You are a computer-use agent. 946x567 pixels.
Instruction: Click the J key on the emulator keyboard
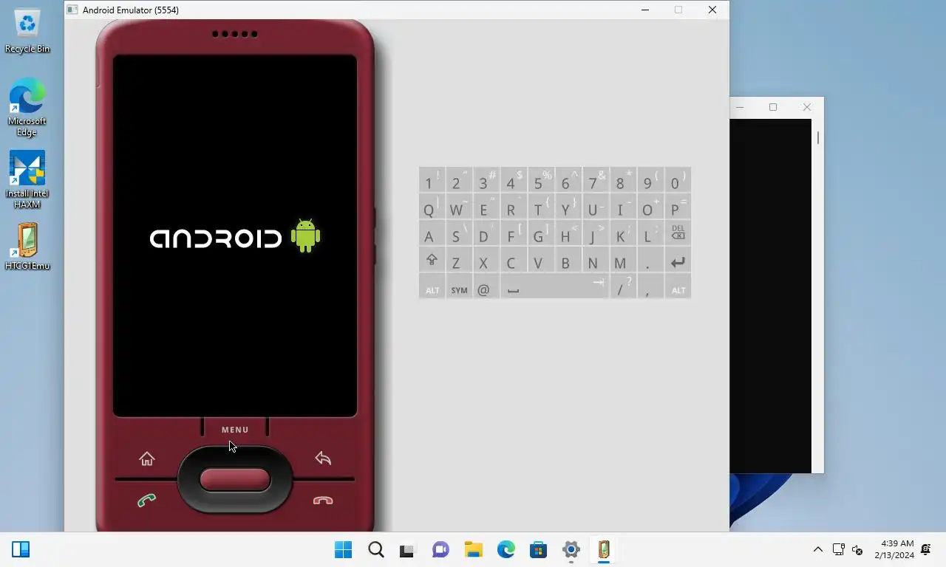[x=596, y=234]
